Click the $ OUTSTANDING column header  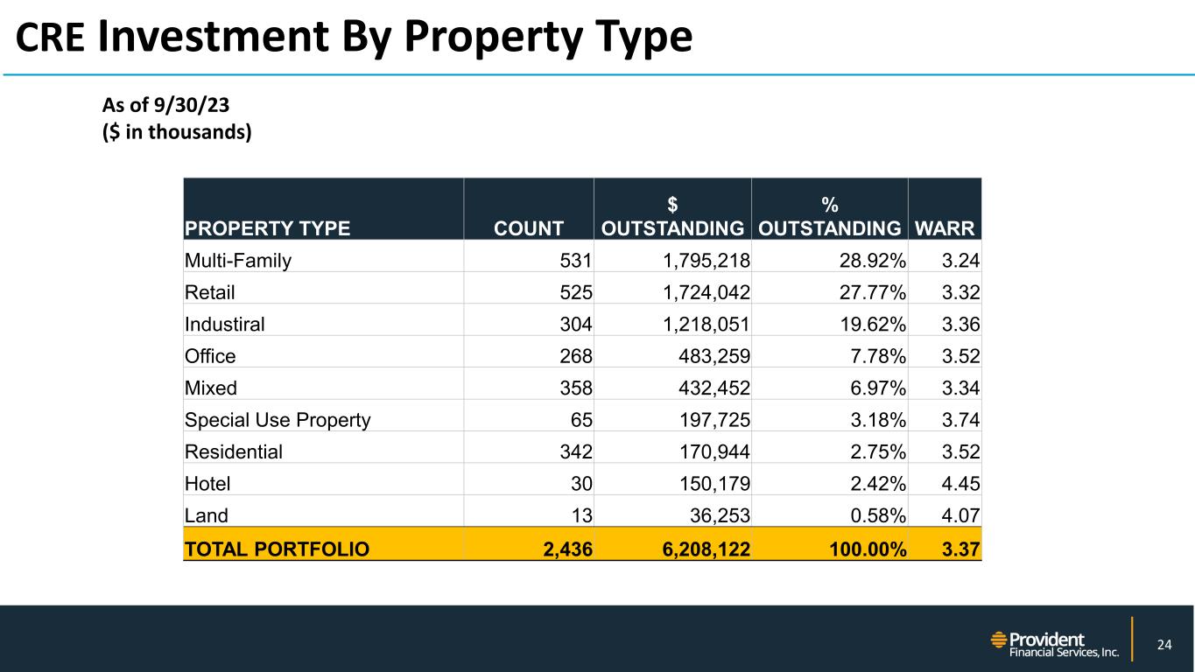pos(672,217)
